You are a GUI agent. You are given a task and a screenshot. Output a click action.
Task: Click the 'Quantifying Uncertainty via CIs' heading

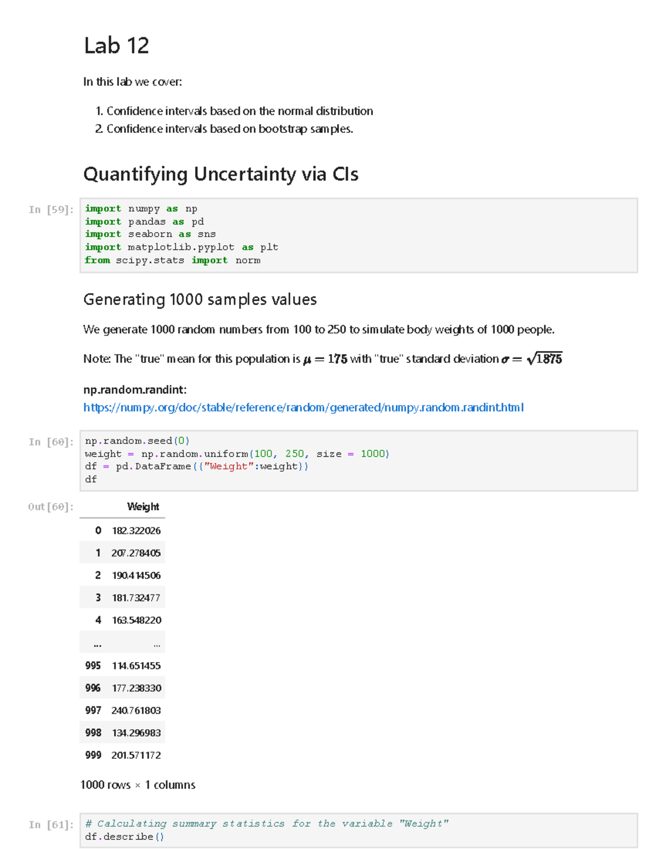[221, 174]
